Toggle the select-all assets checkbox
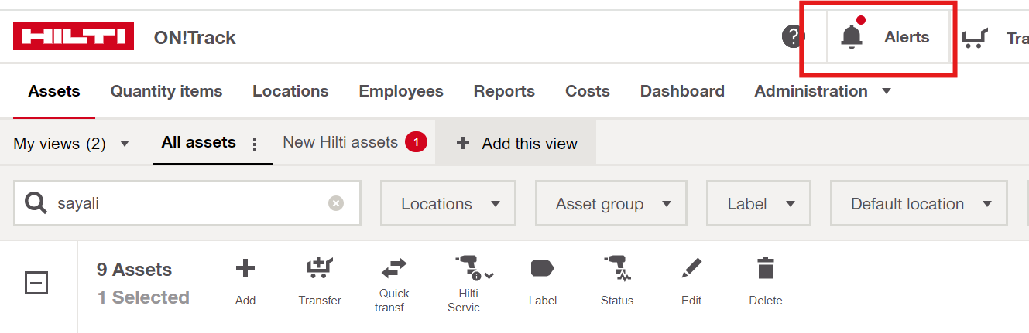 tap(36, 283)
